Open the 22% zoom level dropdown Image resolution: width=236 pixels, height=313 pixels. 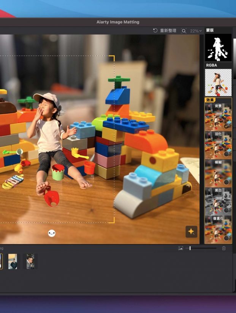pos(196,31)
